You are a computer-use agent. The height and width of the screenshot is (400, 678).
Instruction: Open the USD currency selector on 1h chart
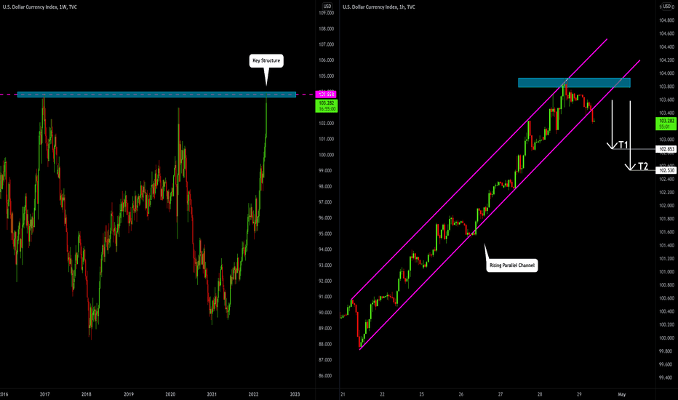(x=667, y=7)
